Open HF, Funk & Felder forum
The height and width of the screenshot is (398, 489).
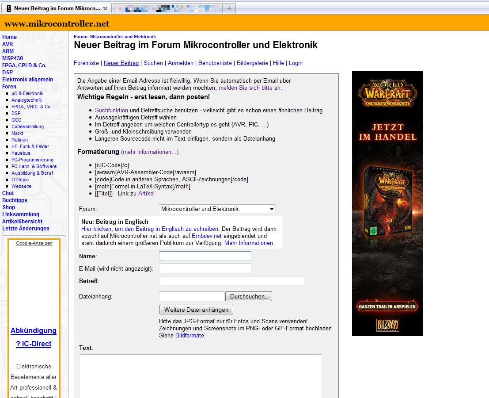(x=30, y=146)
